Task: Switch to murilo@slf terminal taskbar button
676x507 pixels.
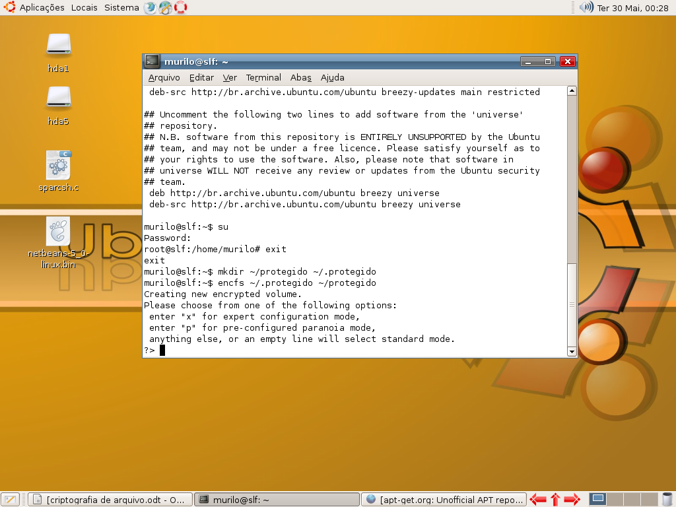Action: 277,500
